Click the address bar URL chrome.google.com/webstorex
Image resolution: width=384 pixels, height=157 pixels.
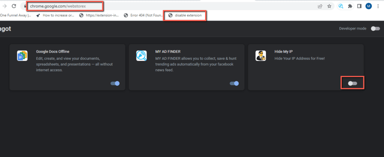[x=58, y=6]
